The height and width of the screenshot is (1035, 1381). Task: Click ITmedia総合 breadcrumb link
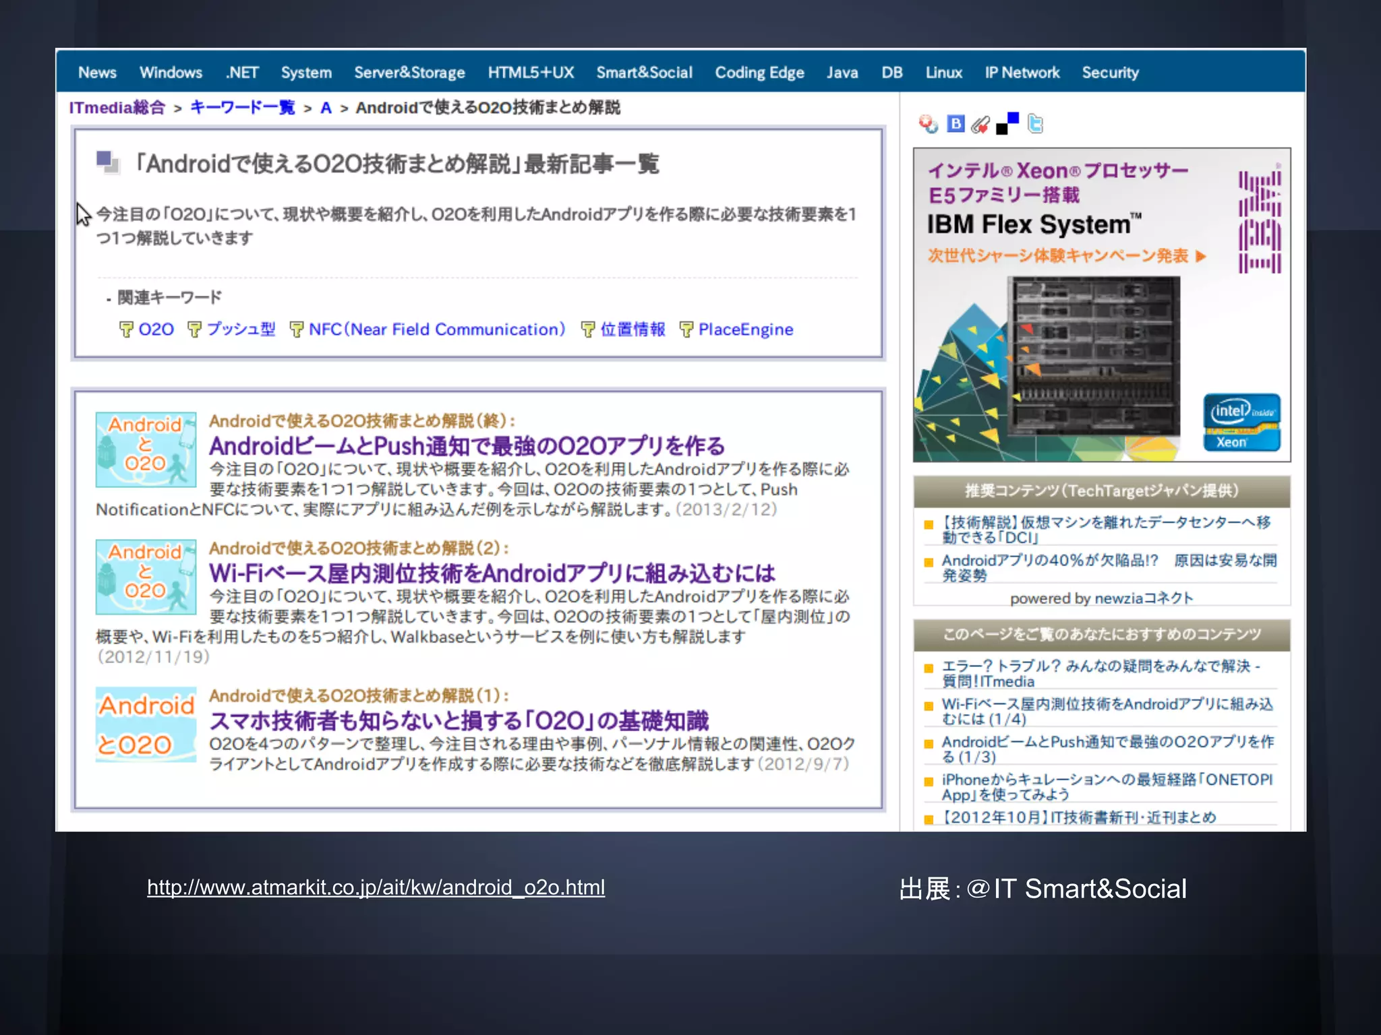pyautogui.click(x=117, y=108)
